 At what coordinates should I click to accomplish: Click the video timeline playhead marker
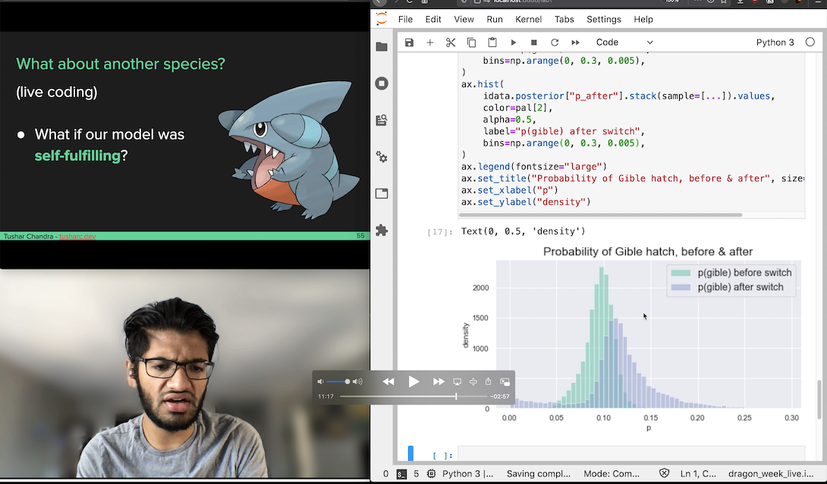click(456, 396)
